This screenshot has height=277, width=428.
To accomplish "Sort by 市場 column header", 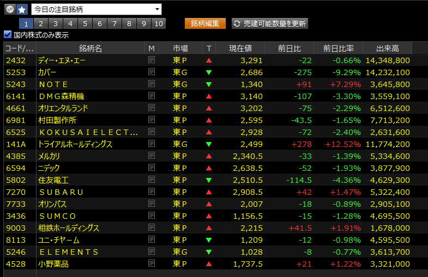I will click(x=180, y=48).
